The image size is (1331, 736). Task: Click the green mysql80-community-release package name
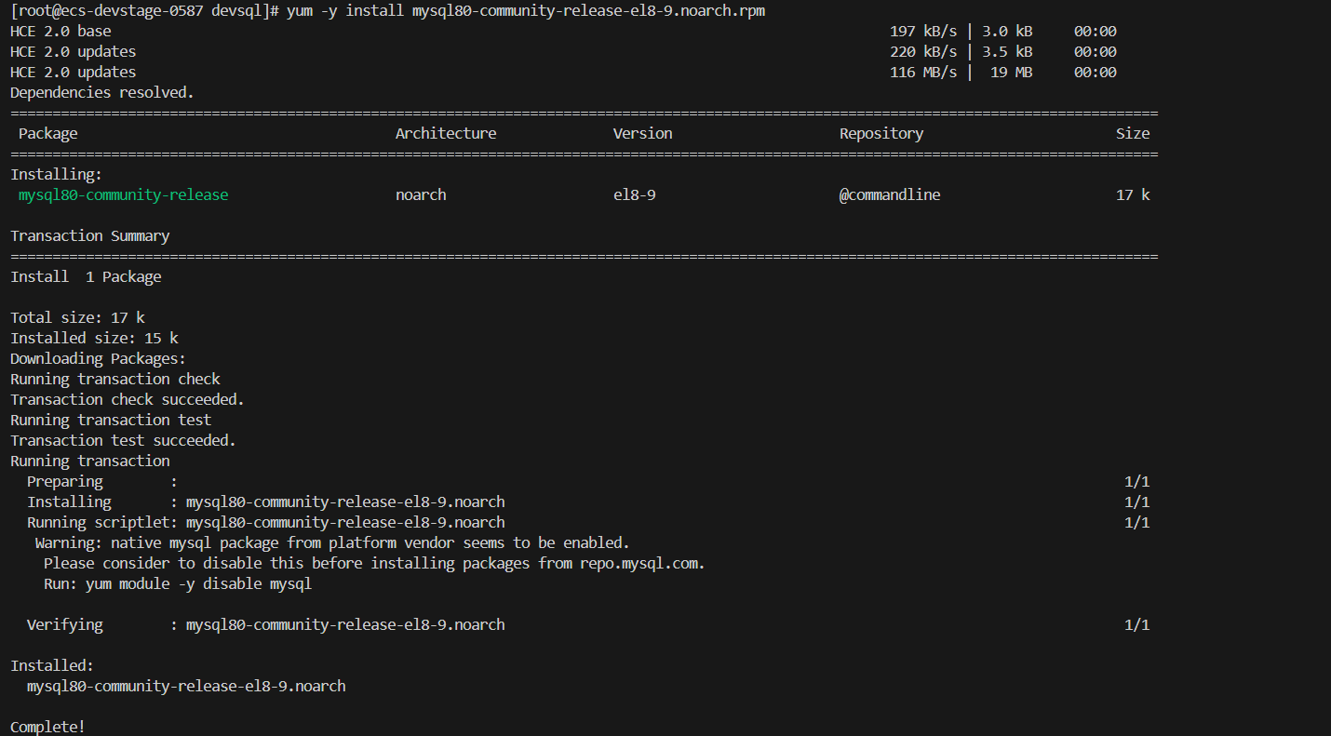pyautogui.click(x=123, y=194)
